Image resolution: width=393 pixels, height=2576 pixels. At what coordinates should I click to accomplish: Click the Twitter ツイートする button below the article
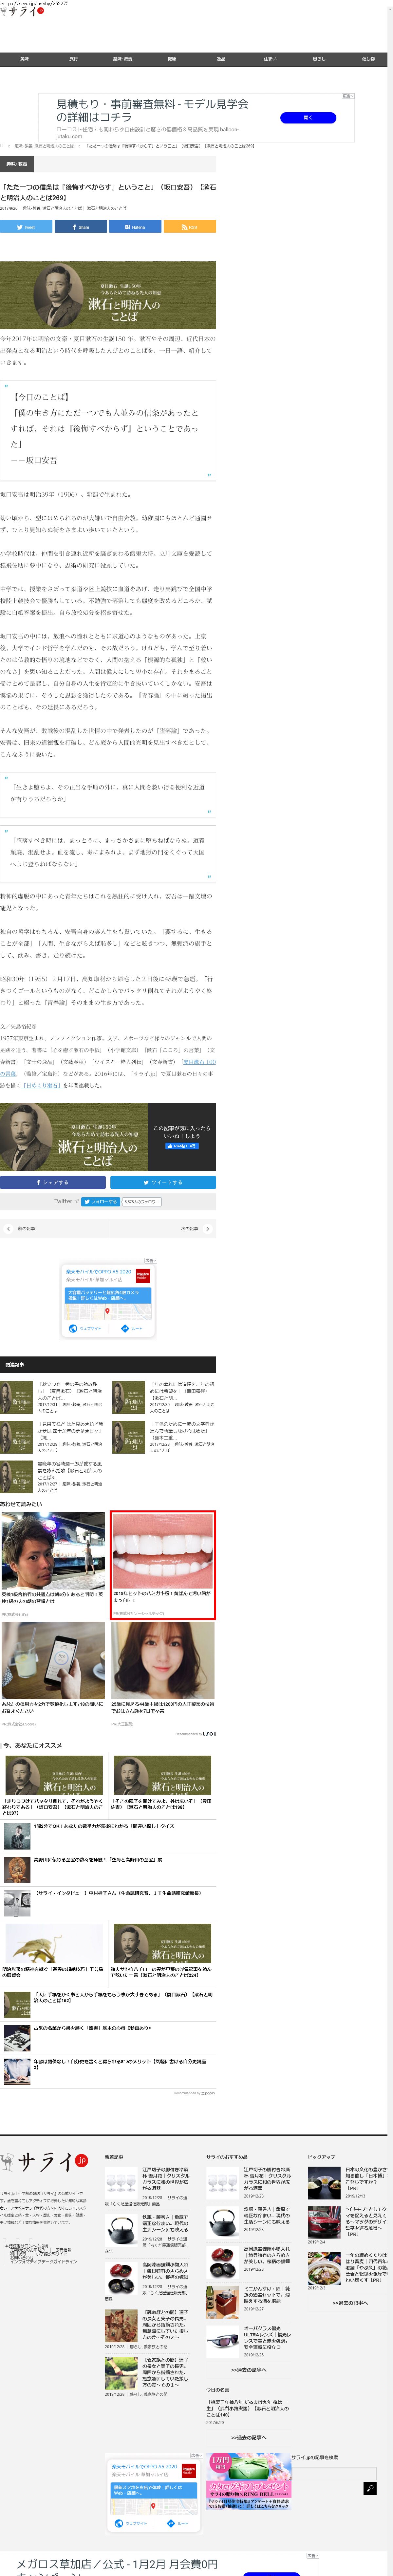point(162,1182)
